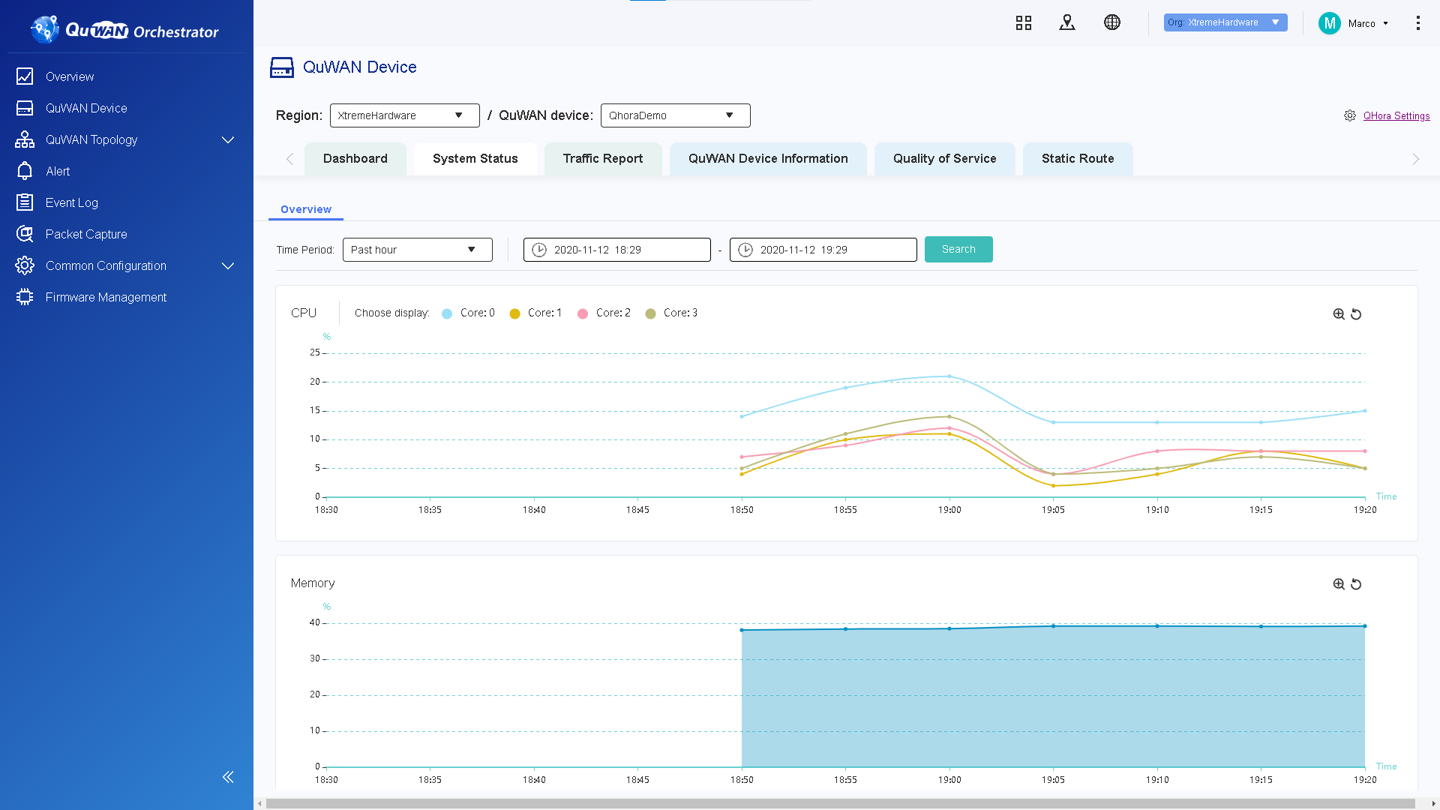Click the CPU chart zoom-in icon

(1339, 314)
